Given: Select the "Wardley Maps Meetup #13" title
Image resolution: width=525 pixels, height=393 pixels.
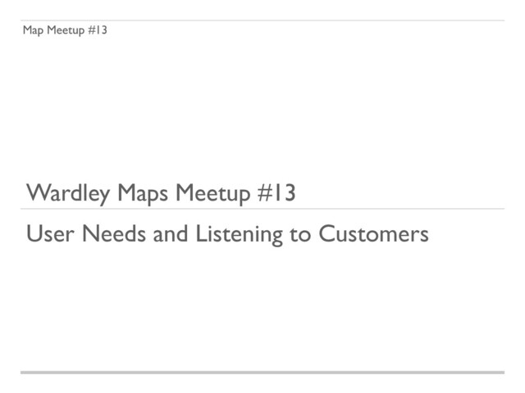Looking at the screenshot, I should [x=161, y=194].
